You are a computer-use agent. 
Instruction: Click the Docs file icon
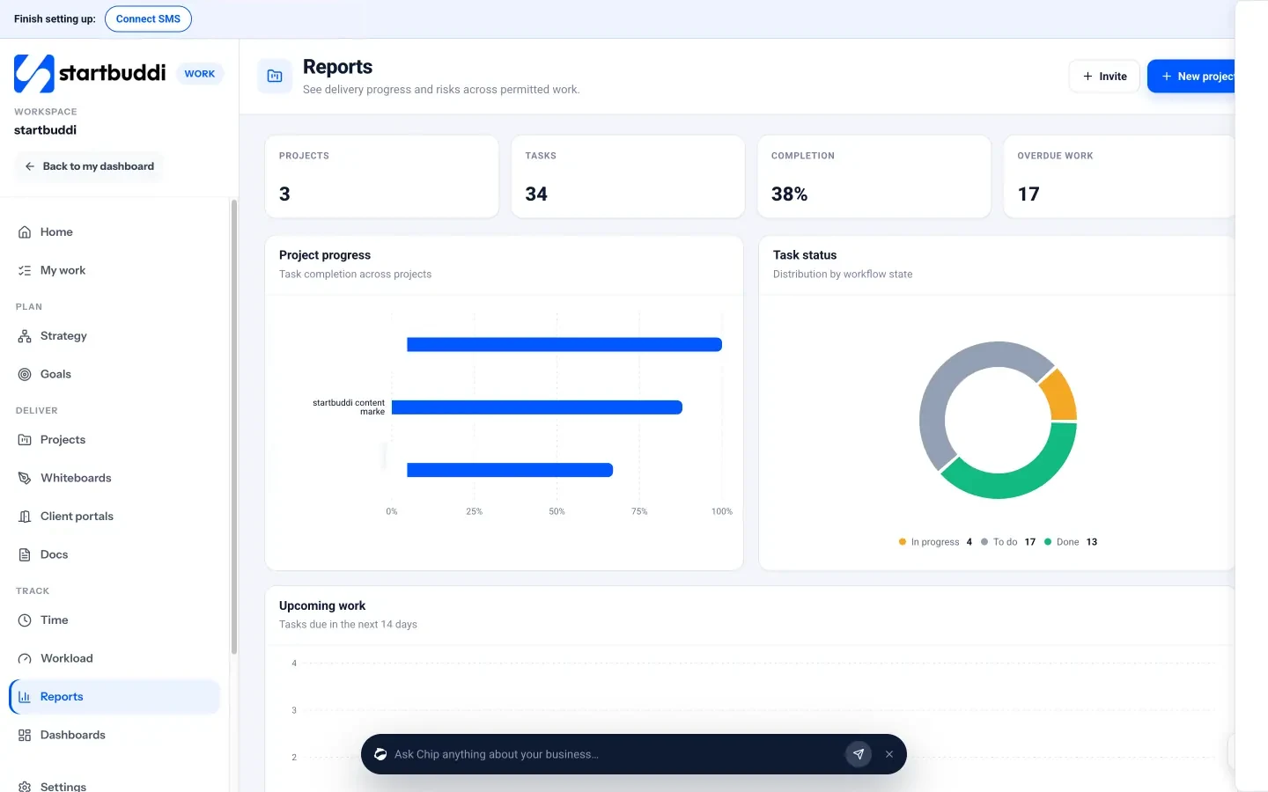pos(25,555)
